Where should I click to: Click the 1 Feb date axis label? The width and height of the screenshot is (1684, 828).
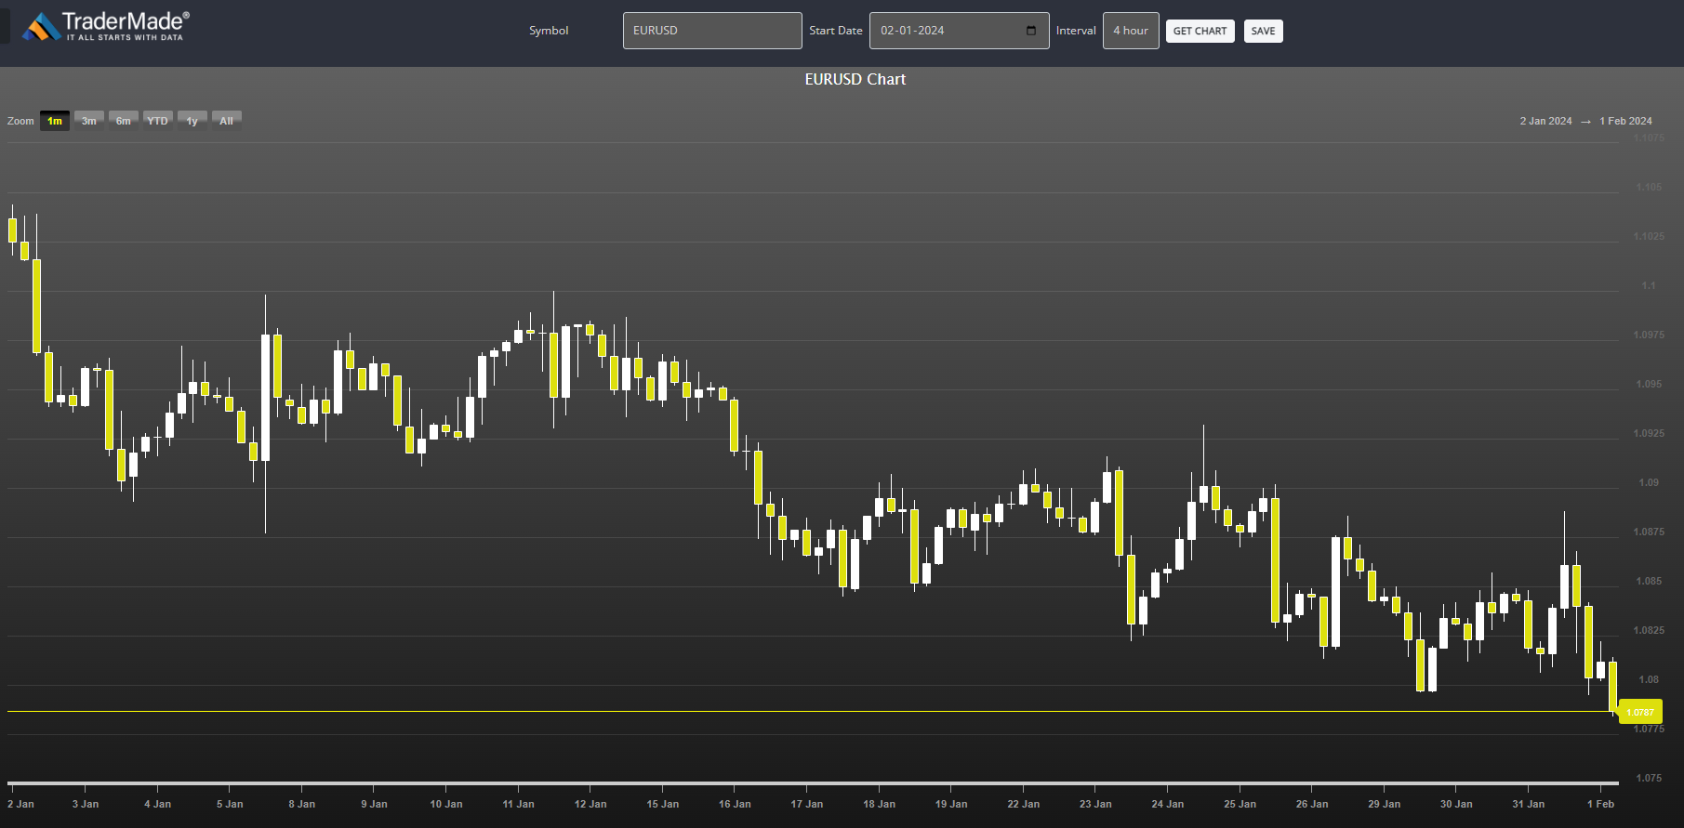tap(1600, 804)
